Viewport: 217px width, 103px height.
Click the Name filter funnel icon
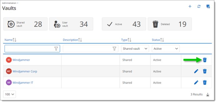click(x=56, y=49)
